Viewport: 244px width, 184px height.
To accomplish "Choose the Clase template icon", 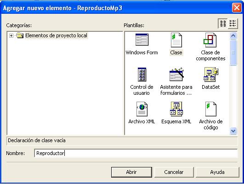I will (176, 40).
